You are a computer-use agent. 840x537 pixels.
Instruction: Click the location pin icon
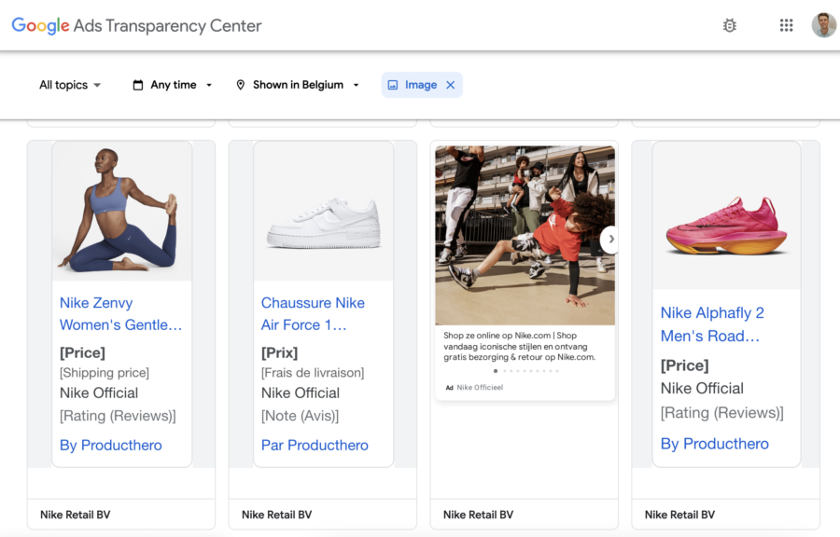tap(241, 85)
